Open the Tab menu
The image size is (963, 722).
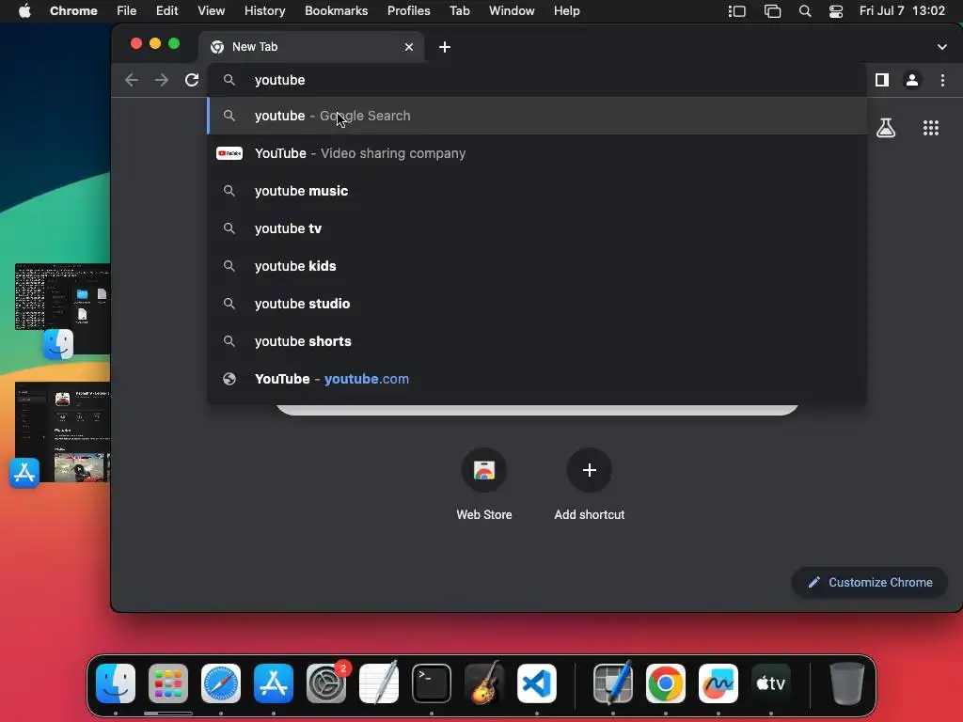tap(459, 11)
